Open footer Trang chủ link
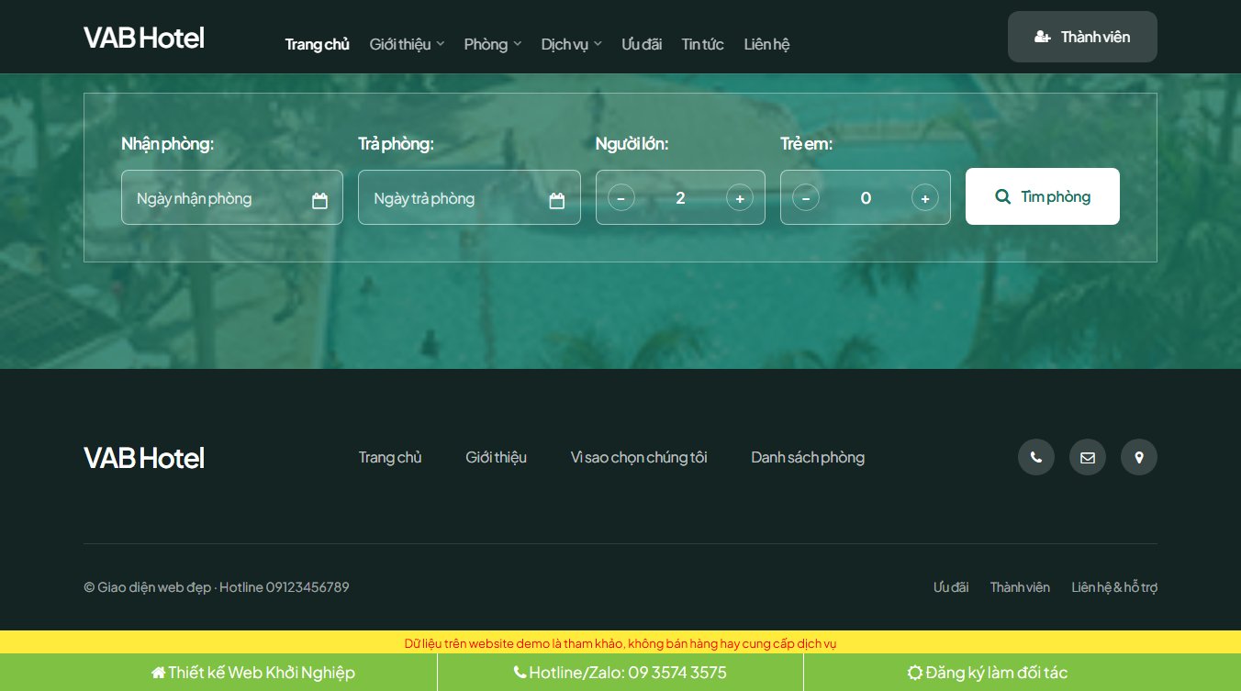This screenshot has height=691, width=1241. pyautogui.click(x=390, y=457)
